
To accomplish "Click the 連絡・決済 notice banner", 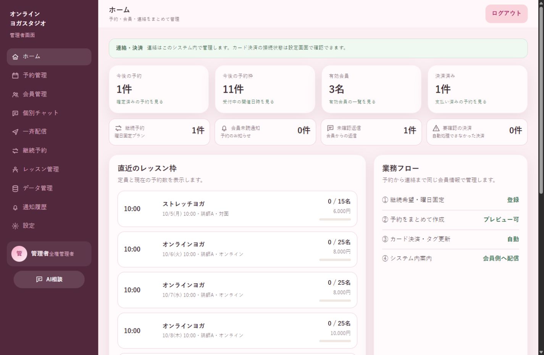I will (x=318, y=48).
